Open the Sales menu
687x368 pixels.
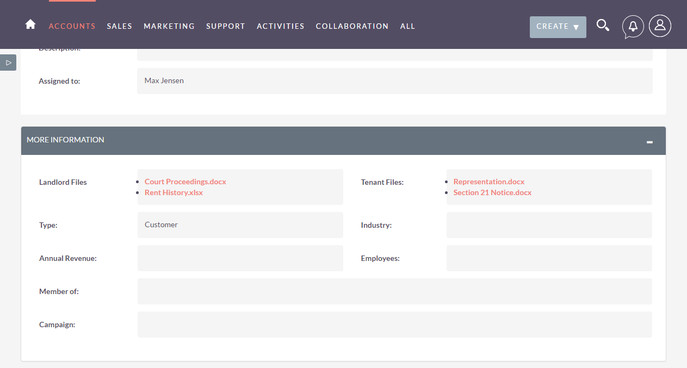pyautogui.click(x=120, y=26)
